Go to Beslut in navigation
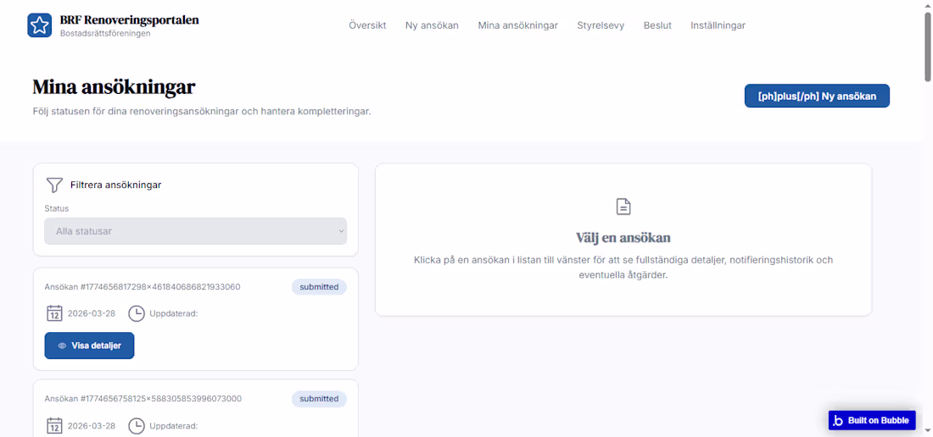Screen dimensions: 933x437 click(657, 25)
